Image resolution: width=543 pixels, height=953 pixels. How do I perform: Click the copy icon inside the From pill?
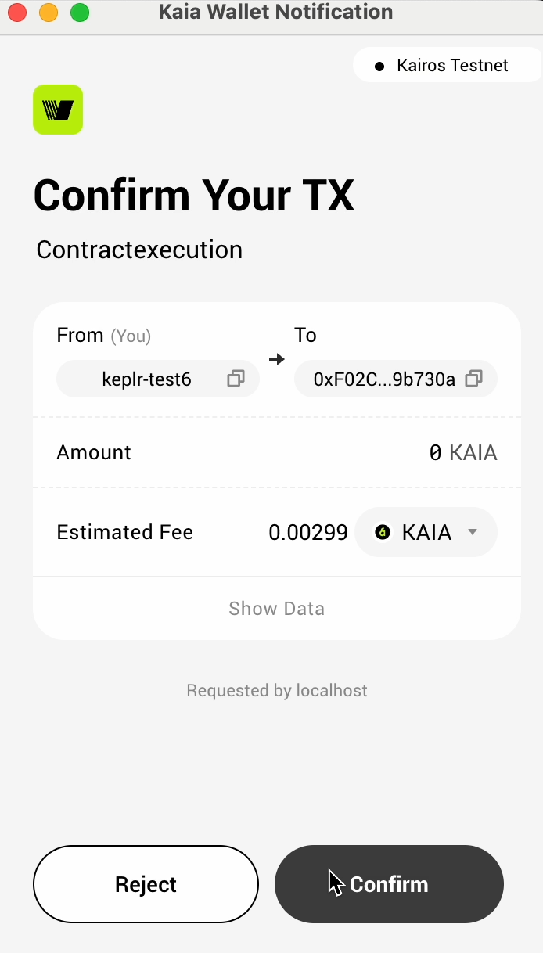point(236,379)
